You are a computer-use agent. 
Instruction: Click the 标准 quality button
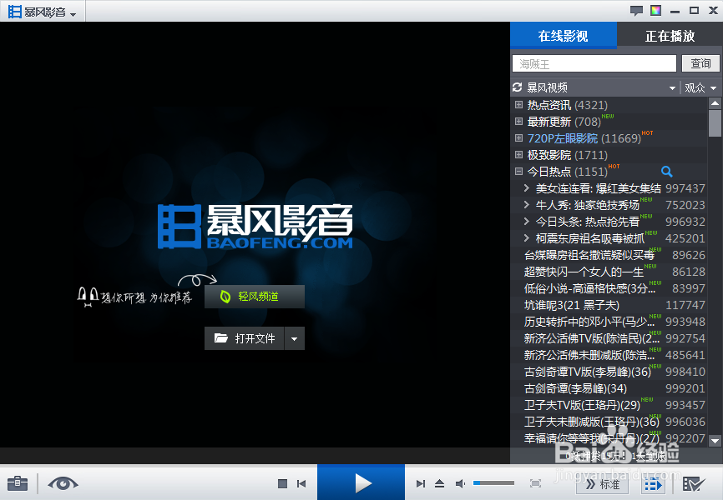click(603, 484)
